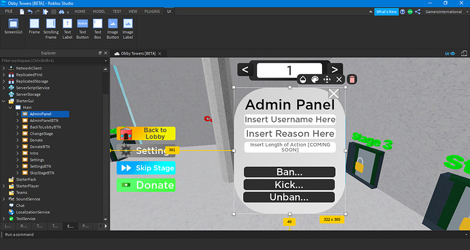
Task: Insert a Text Label element
Action: [67, 29]
